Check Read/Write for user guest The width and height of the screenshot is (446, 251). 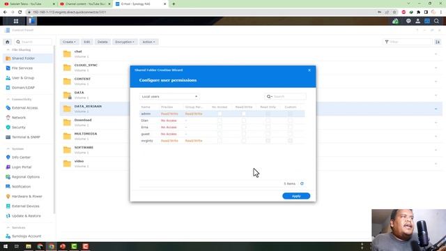244,134
